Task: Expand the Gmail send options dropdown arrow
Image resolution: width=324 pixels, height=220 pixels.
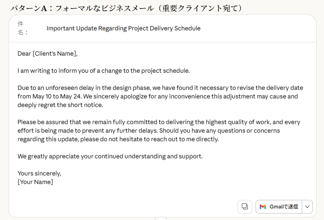Action: click(307, 207)
